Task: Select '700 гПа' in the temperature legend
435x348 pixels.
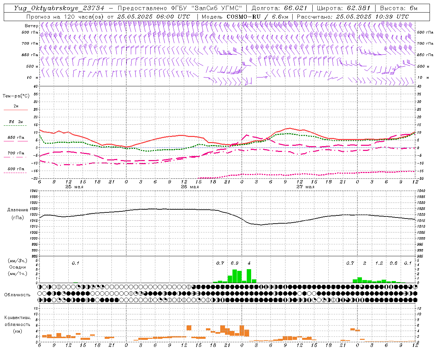Action: tap(16, 153)
